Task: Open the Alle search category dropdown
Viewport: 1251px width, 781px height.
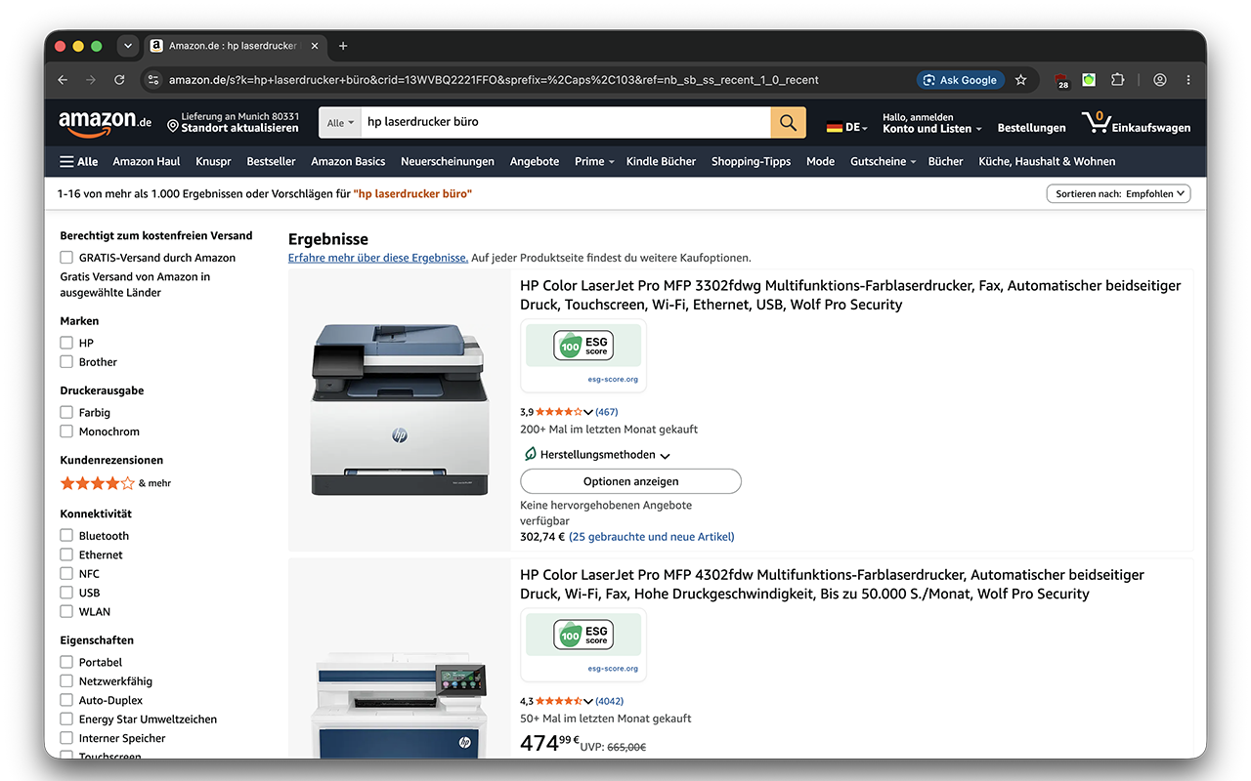Action: tap(340, 123)
